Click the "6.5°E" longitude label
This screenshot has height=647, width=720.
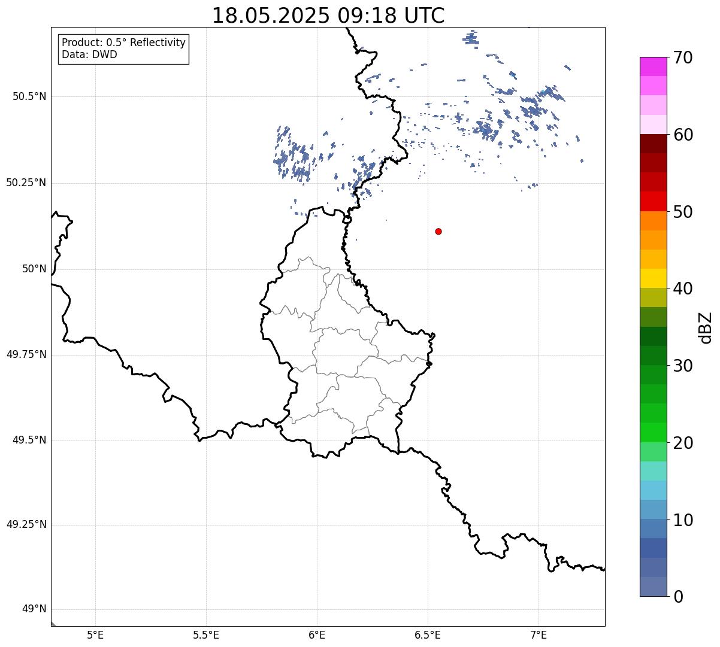pyautogui.click(x=428, y=635)
